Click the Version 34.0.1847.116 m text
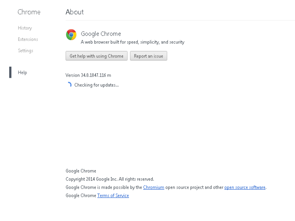The width and height of the screenshot is (295, 221). coord(88,75)
